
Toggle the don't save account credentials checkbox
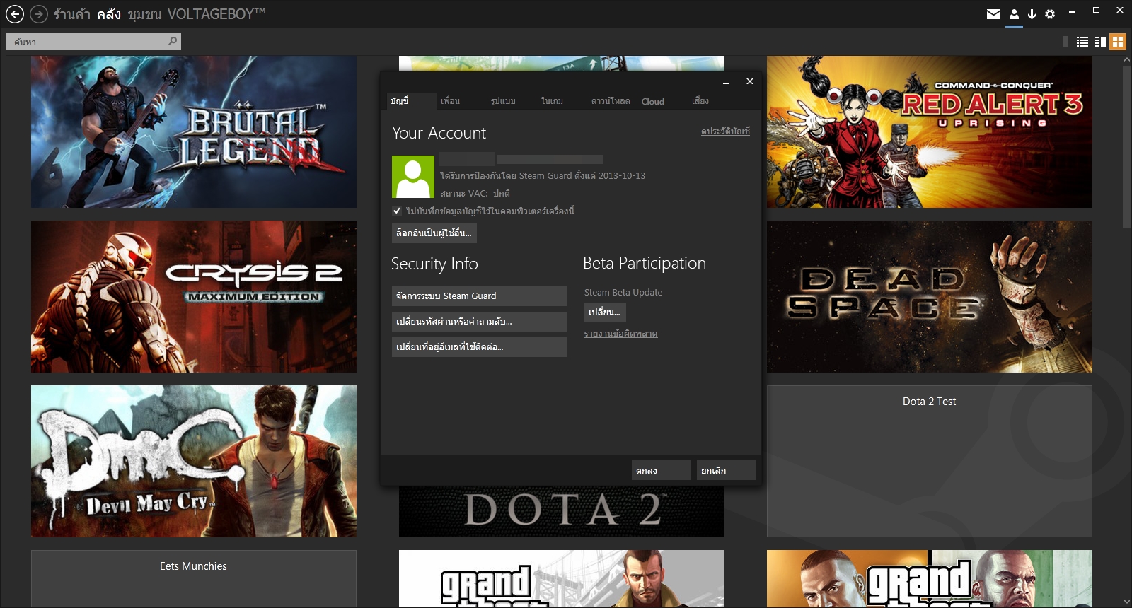pos(397,211)
